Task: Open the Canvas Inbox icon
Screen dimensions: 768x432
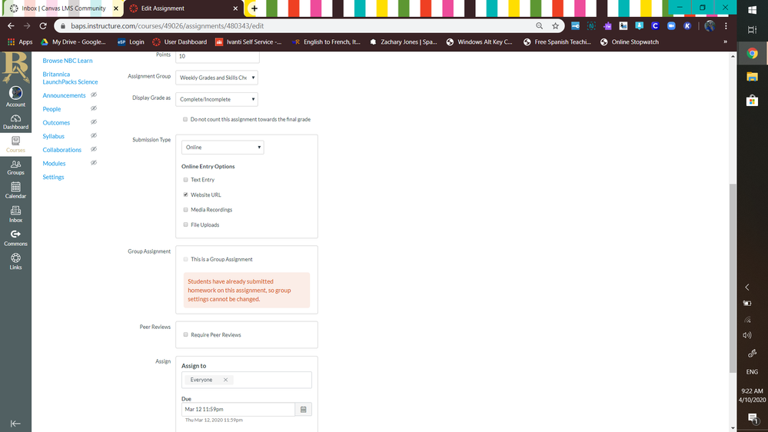Action: (15, 214)
